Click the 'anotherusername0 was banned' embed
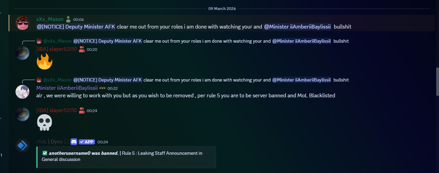The width and height of the screenshot is (439, 173). (126, 156)
